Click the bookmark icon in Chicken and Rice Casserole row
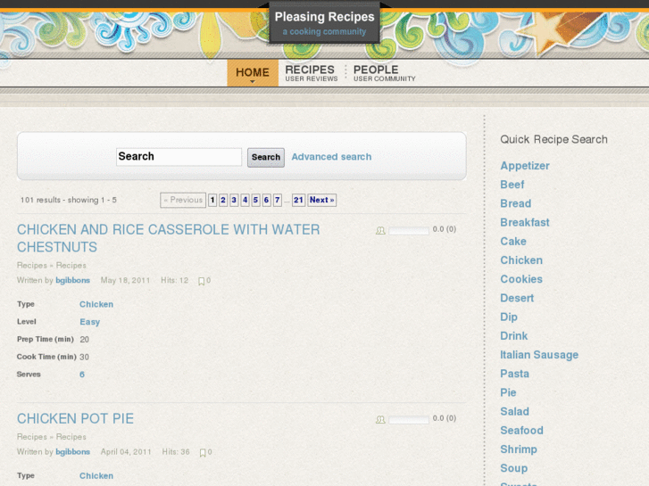The image size is (649, 486). (x=201, y=281)
